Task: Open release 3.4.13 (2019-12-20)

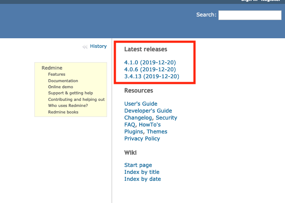Action: [x=151, y=77]
